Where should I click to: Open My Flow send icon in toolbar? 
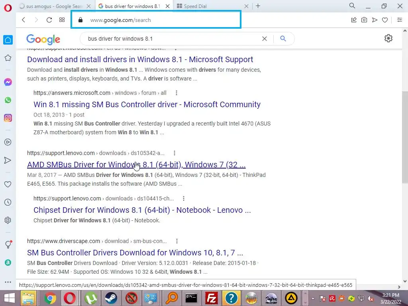point(375,20)
